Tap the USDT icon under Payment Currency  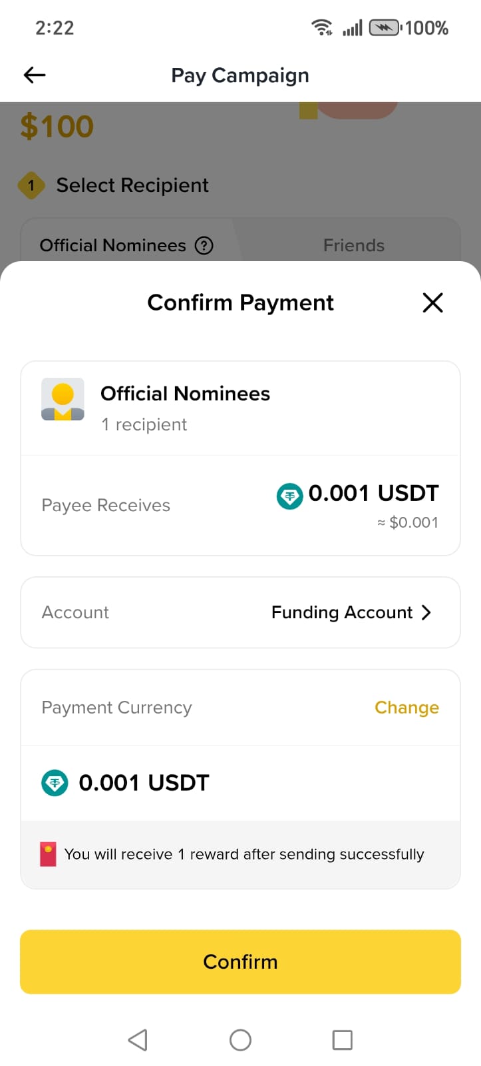click(55, 783)
